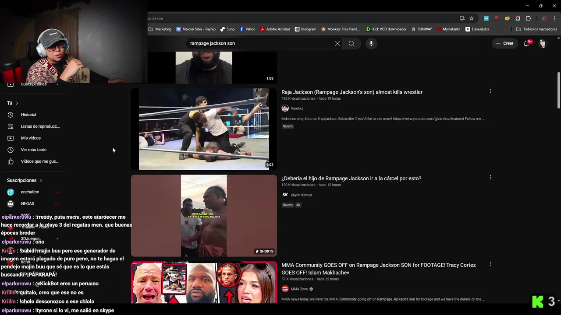This screenshot has height=315, width=561.
Task: Open the Ideogram bookmark
Action: click(305, 29)
